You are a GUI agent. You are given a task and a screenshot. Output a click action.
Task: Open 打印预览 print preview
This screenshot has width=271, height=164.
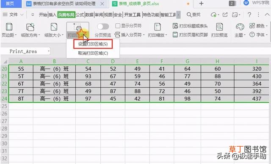tap(219, 30)
